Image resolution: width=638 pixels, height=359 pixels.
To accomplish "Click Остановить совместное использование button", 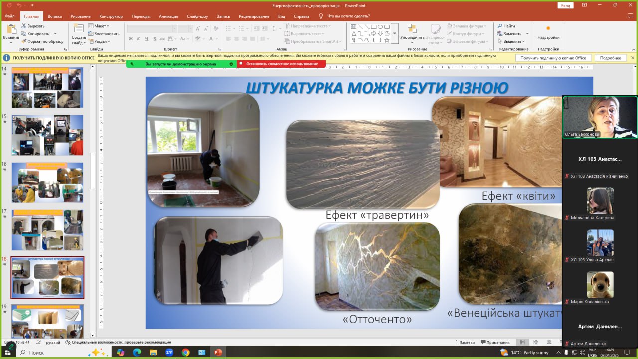I will point(282,64).
